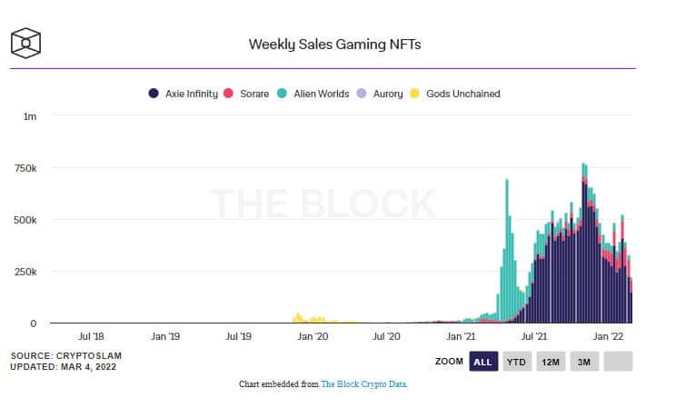The image size is (676, 408).
Task: Click the Aurory lavender legend dot
Action: (x=362, y=94)
